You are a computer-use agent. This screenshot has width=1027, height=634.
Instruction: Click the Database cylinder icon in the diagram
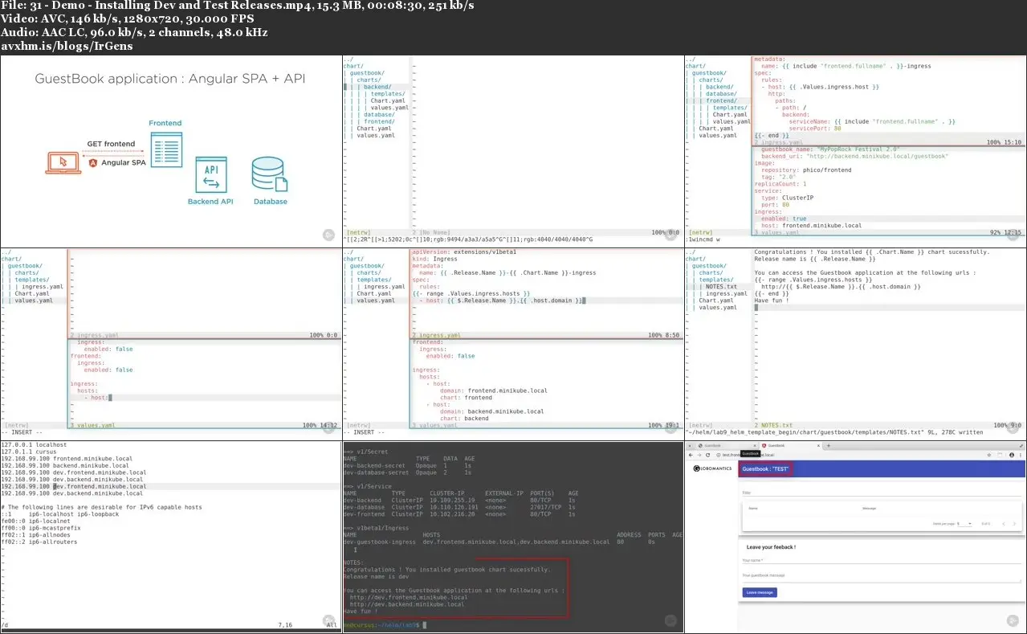(x=270, y=174)
